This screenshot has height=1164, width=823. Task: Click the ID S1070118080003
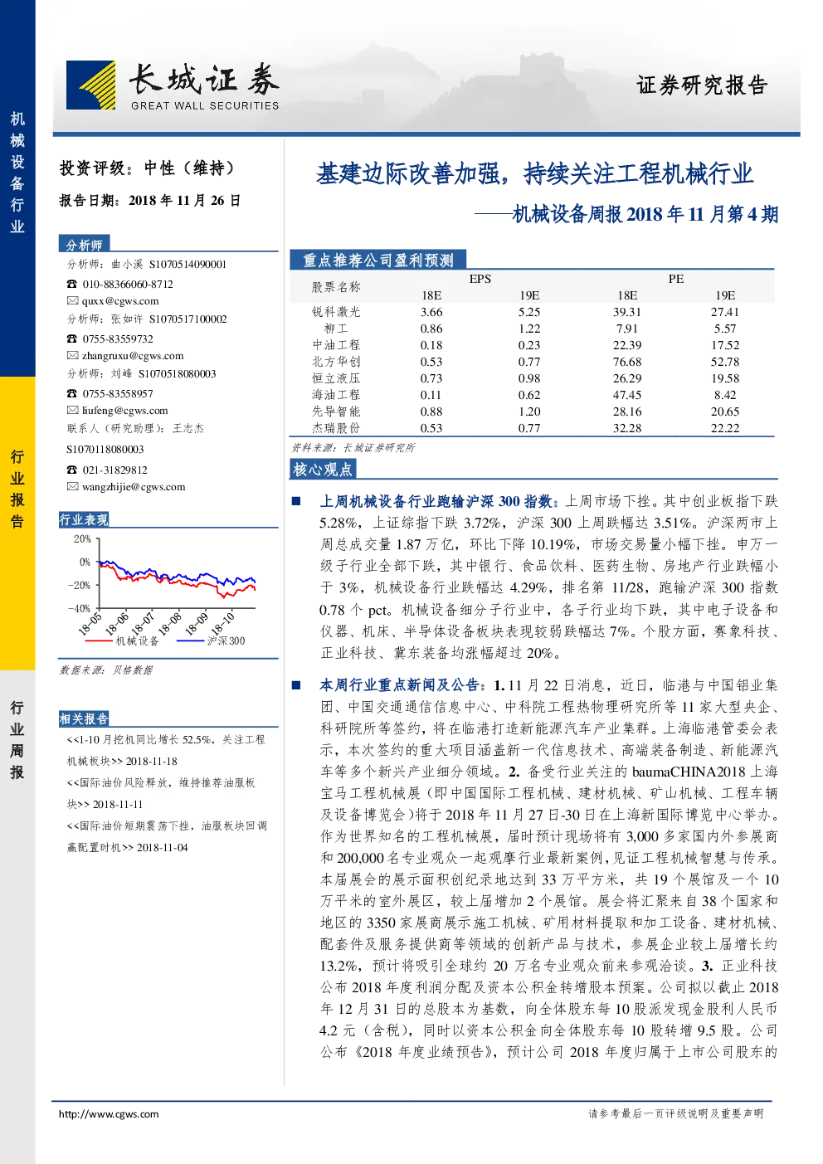click(x=105, y=449)
